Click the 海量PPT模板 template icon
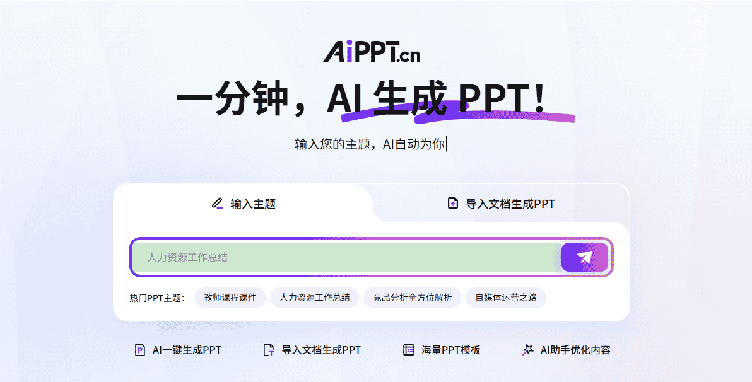The height and width of the screenshot is (382, 752). (409, 350)
